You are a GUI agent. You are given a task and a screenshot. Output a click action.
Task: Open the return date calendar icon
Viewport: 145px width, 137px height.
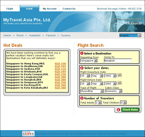pyautogui.click(x=120, y=83)
